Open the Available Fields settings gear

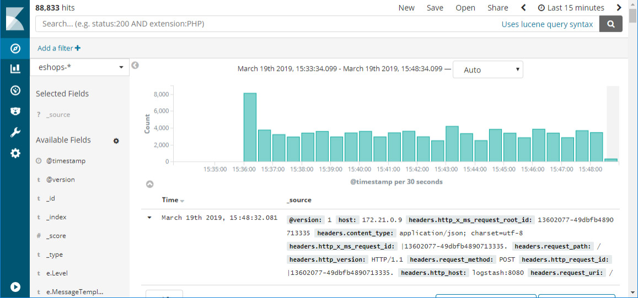[x=116, y=141]
